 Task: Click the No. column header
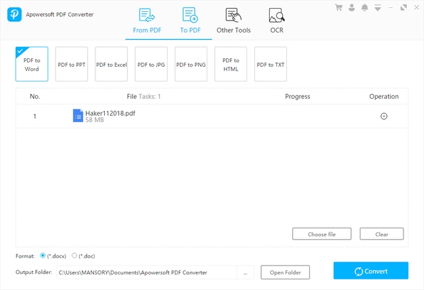[x=35, y=97]
